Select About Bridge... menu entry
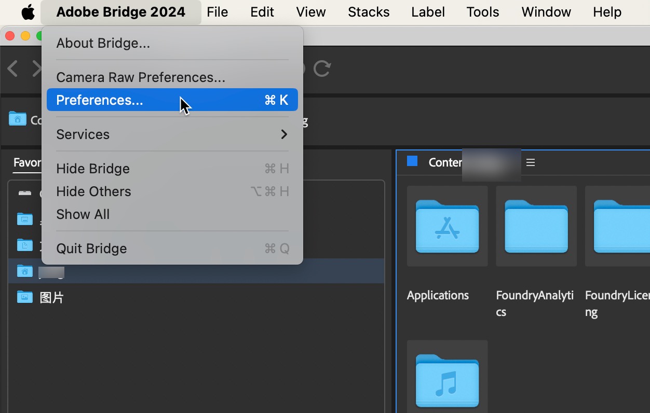This screenshot has height=413, width=650. [x=103, y=43]
